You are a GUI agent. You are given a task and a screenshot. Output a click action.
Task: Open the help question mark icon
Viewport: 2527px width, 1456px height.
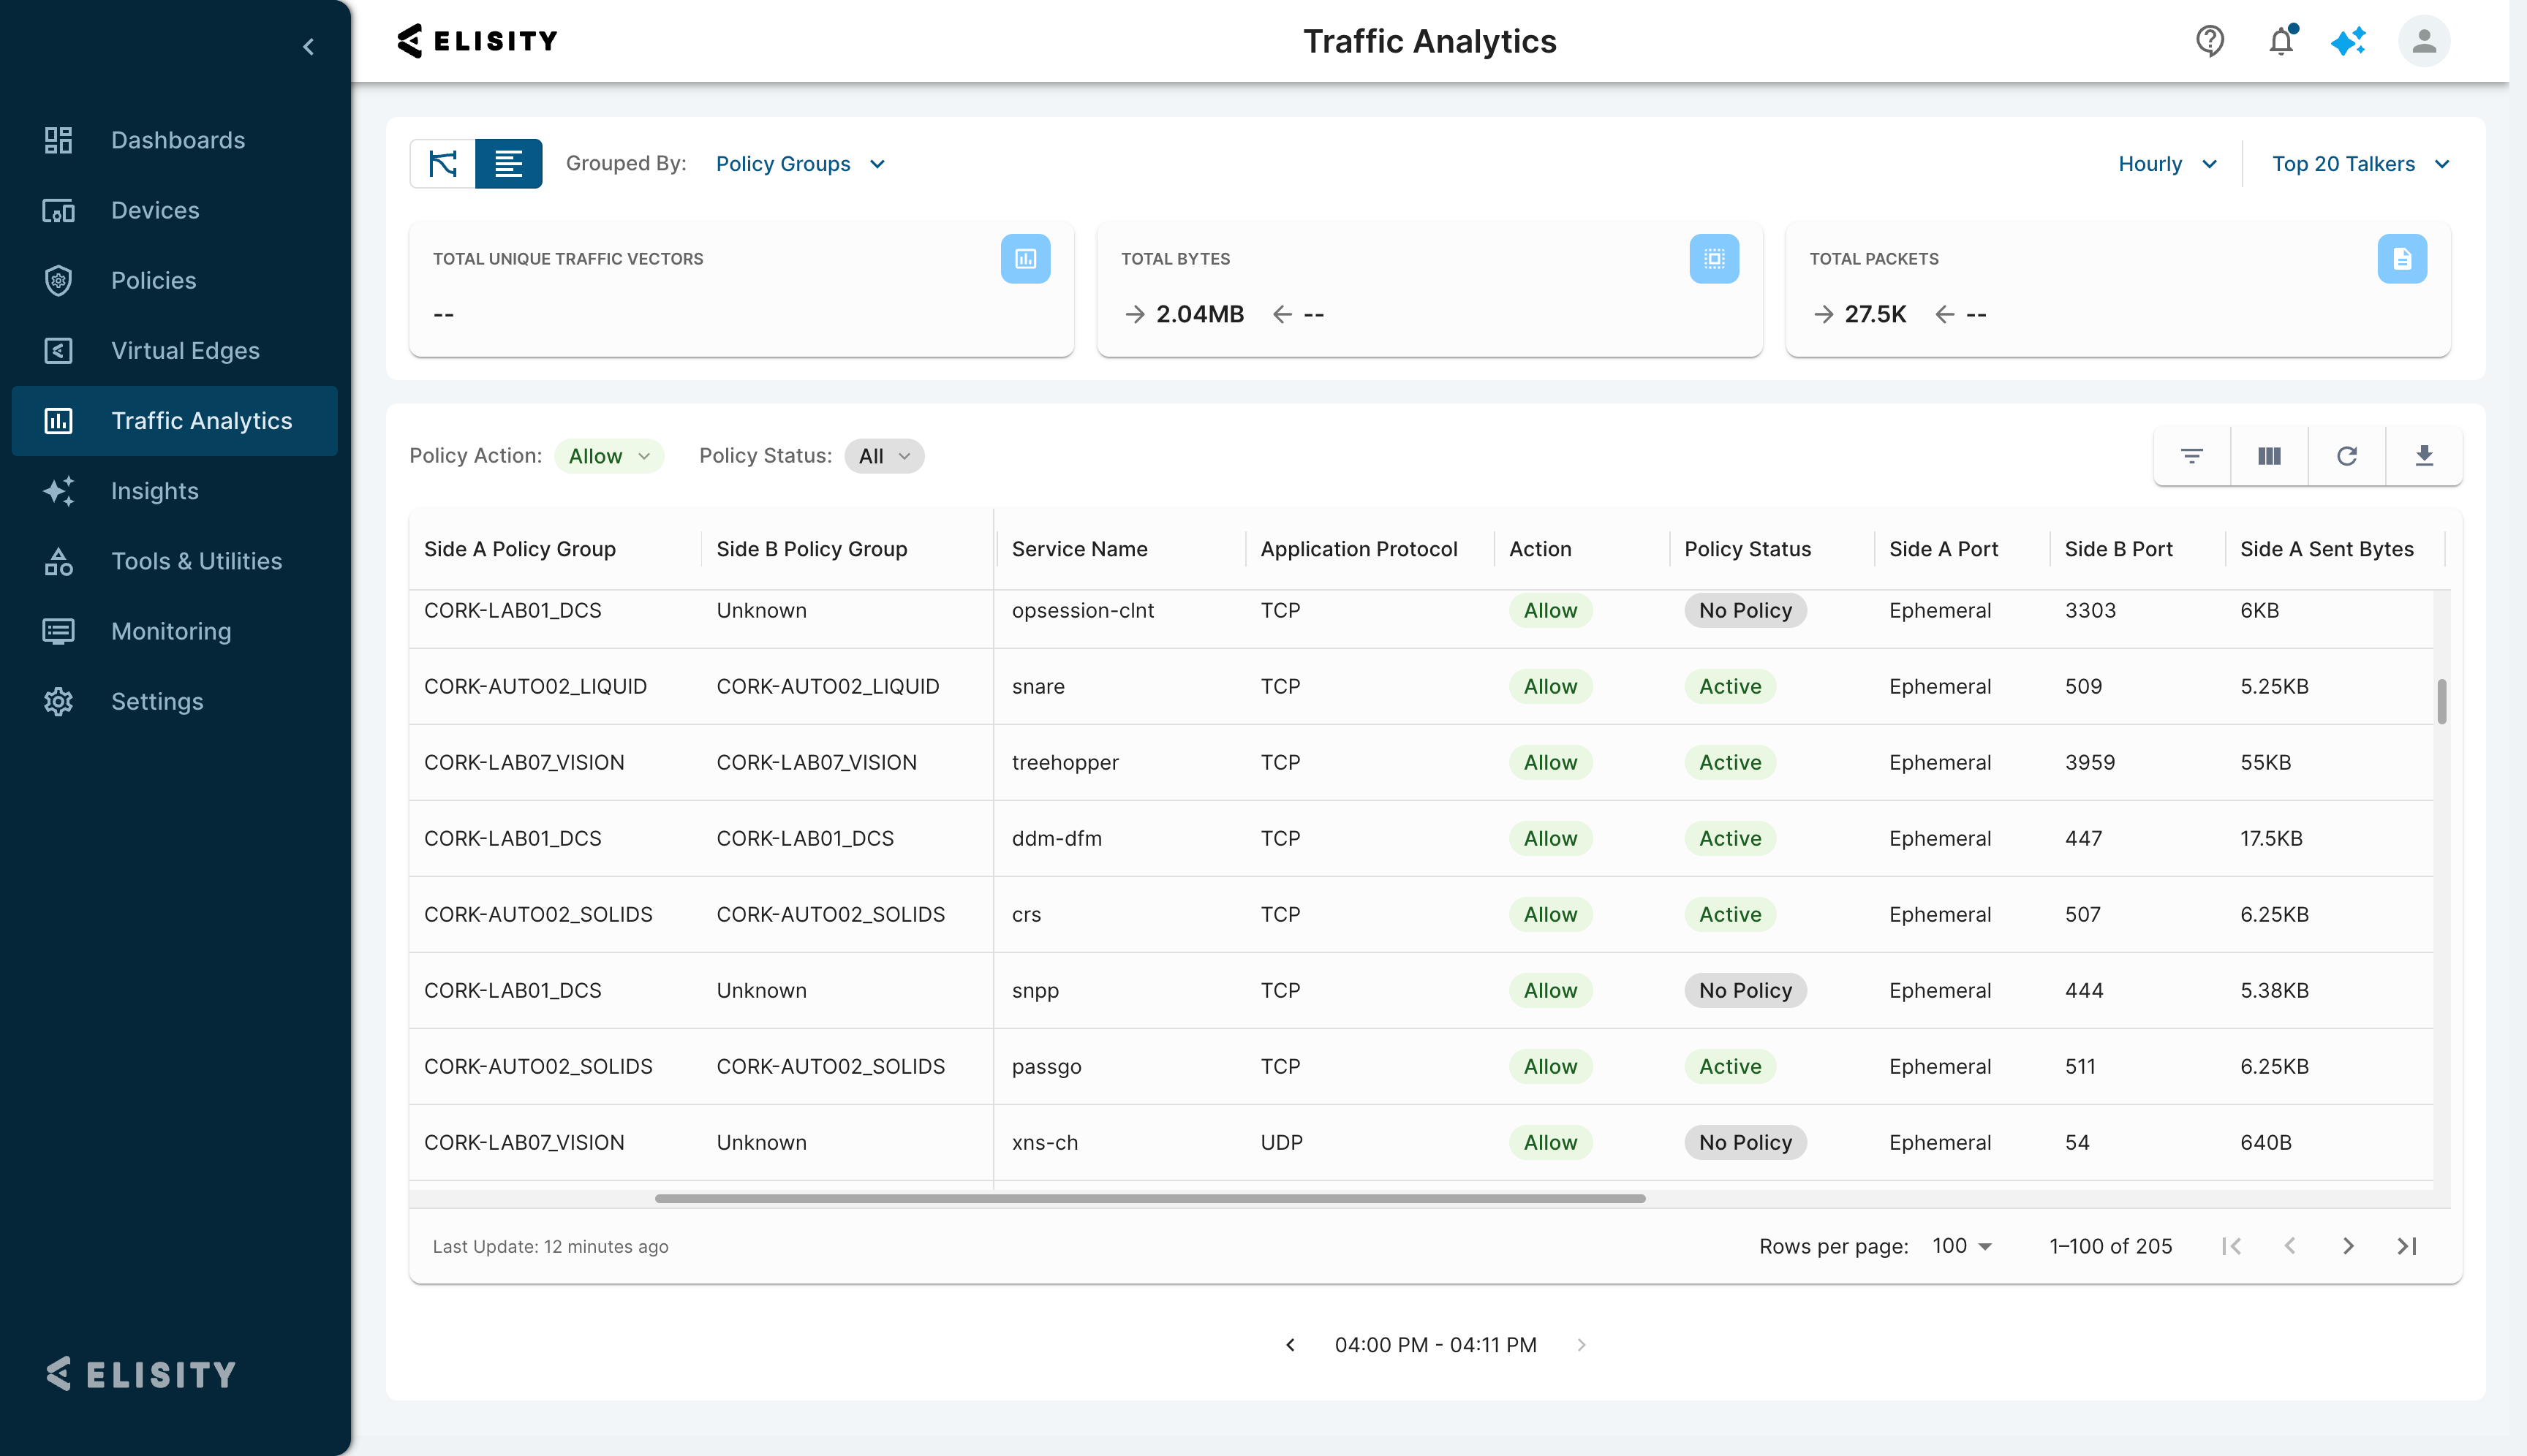pyautogui.click(x=2210, y=41)
